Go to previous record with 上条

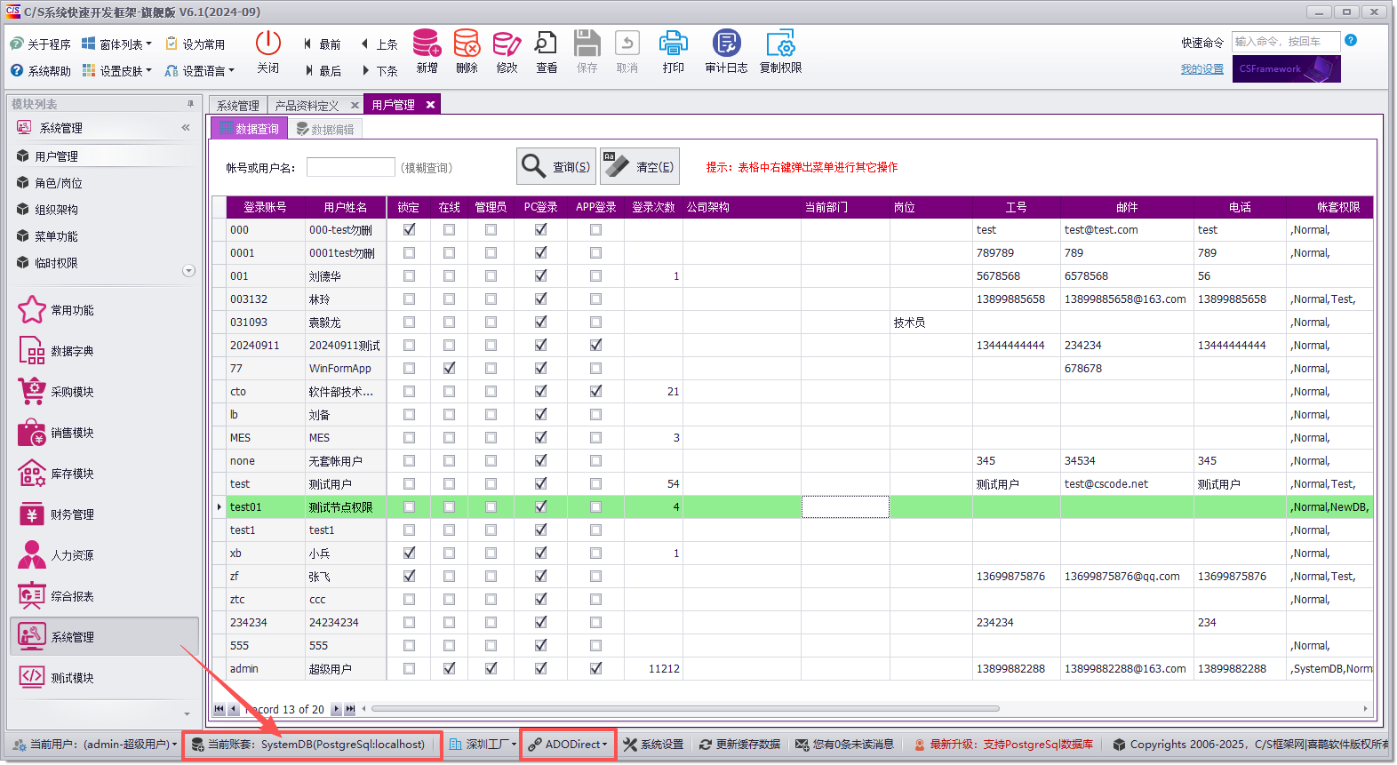pos(379,44)
